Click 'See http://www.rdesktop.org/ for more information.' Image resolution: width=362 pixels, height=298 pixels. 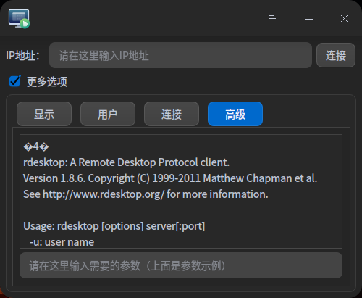[x=146, y=194]
